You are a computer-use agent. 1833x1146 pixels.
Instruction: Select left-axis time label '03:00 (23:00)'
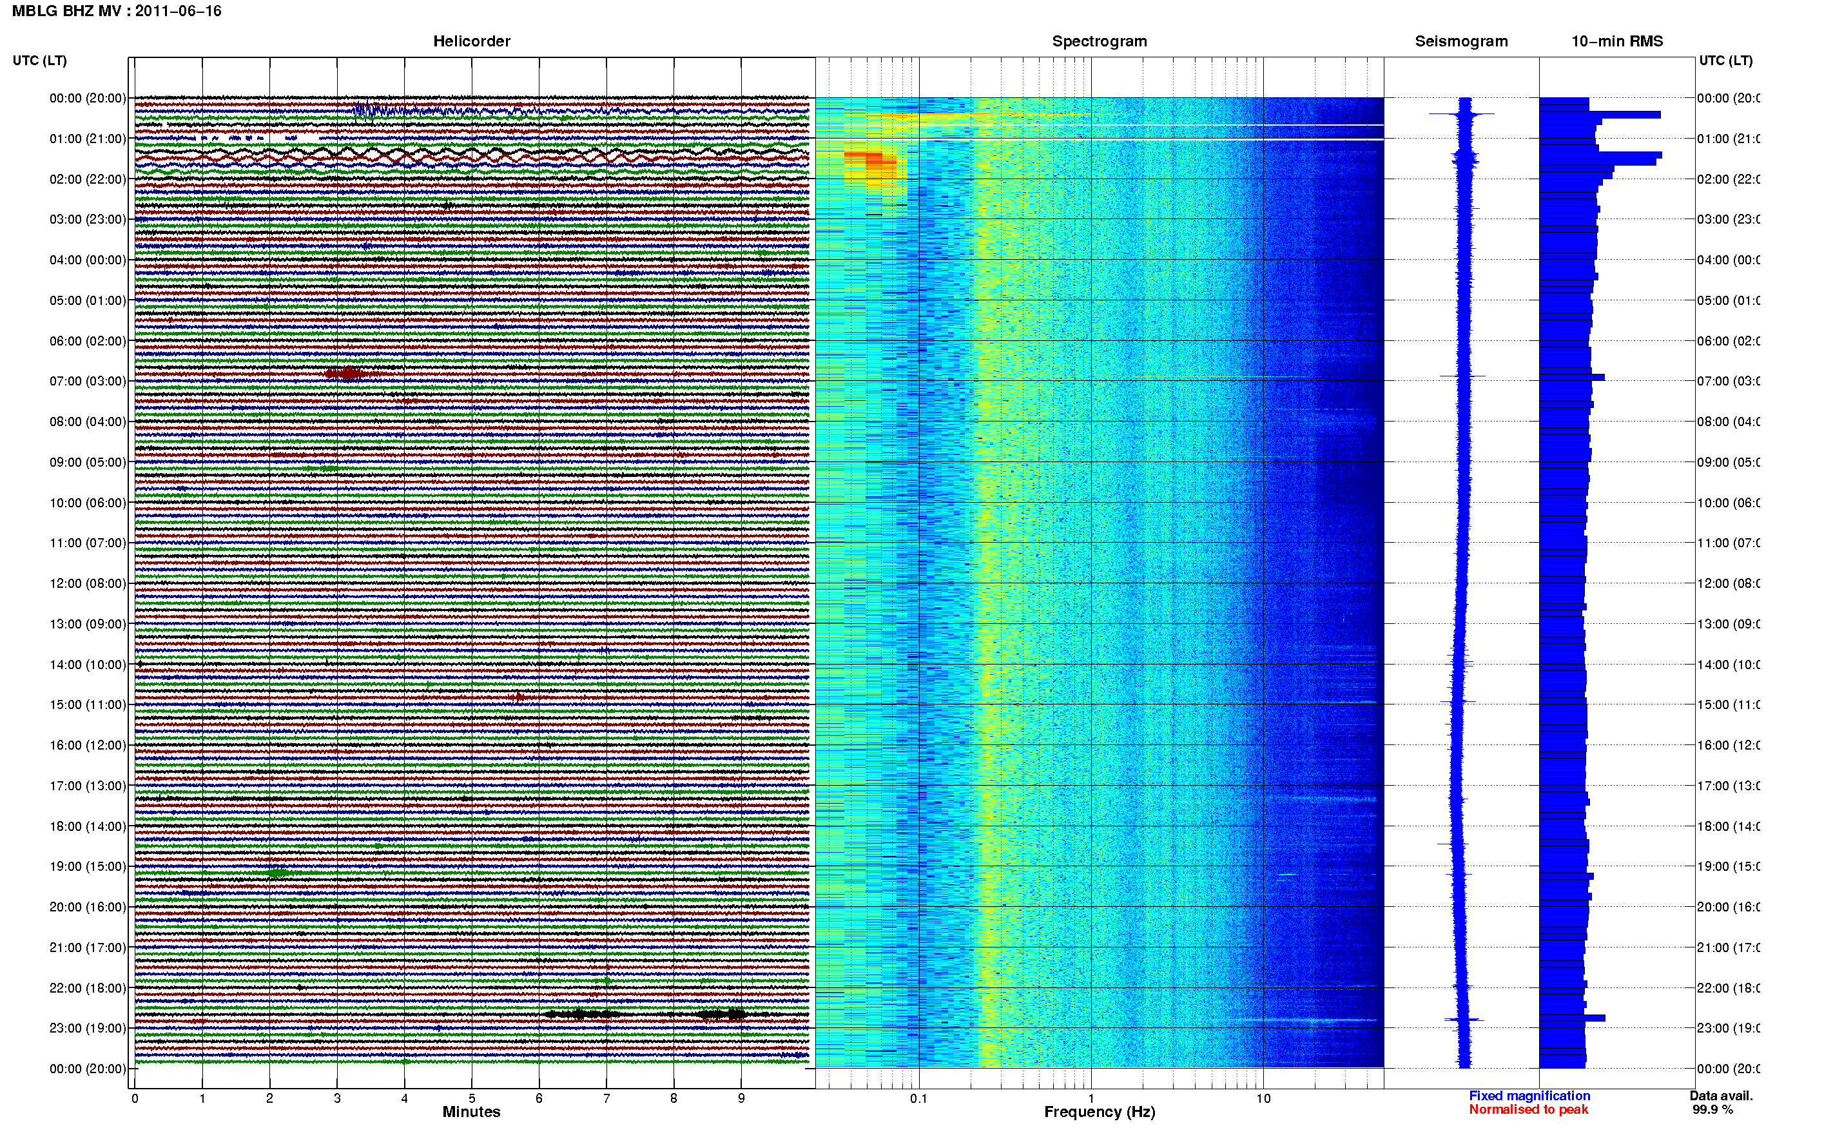click(x=88, y=219)
